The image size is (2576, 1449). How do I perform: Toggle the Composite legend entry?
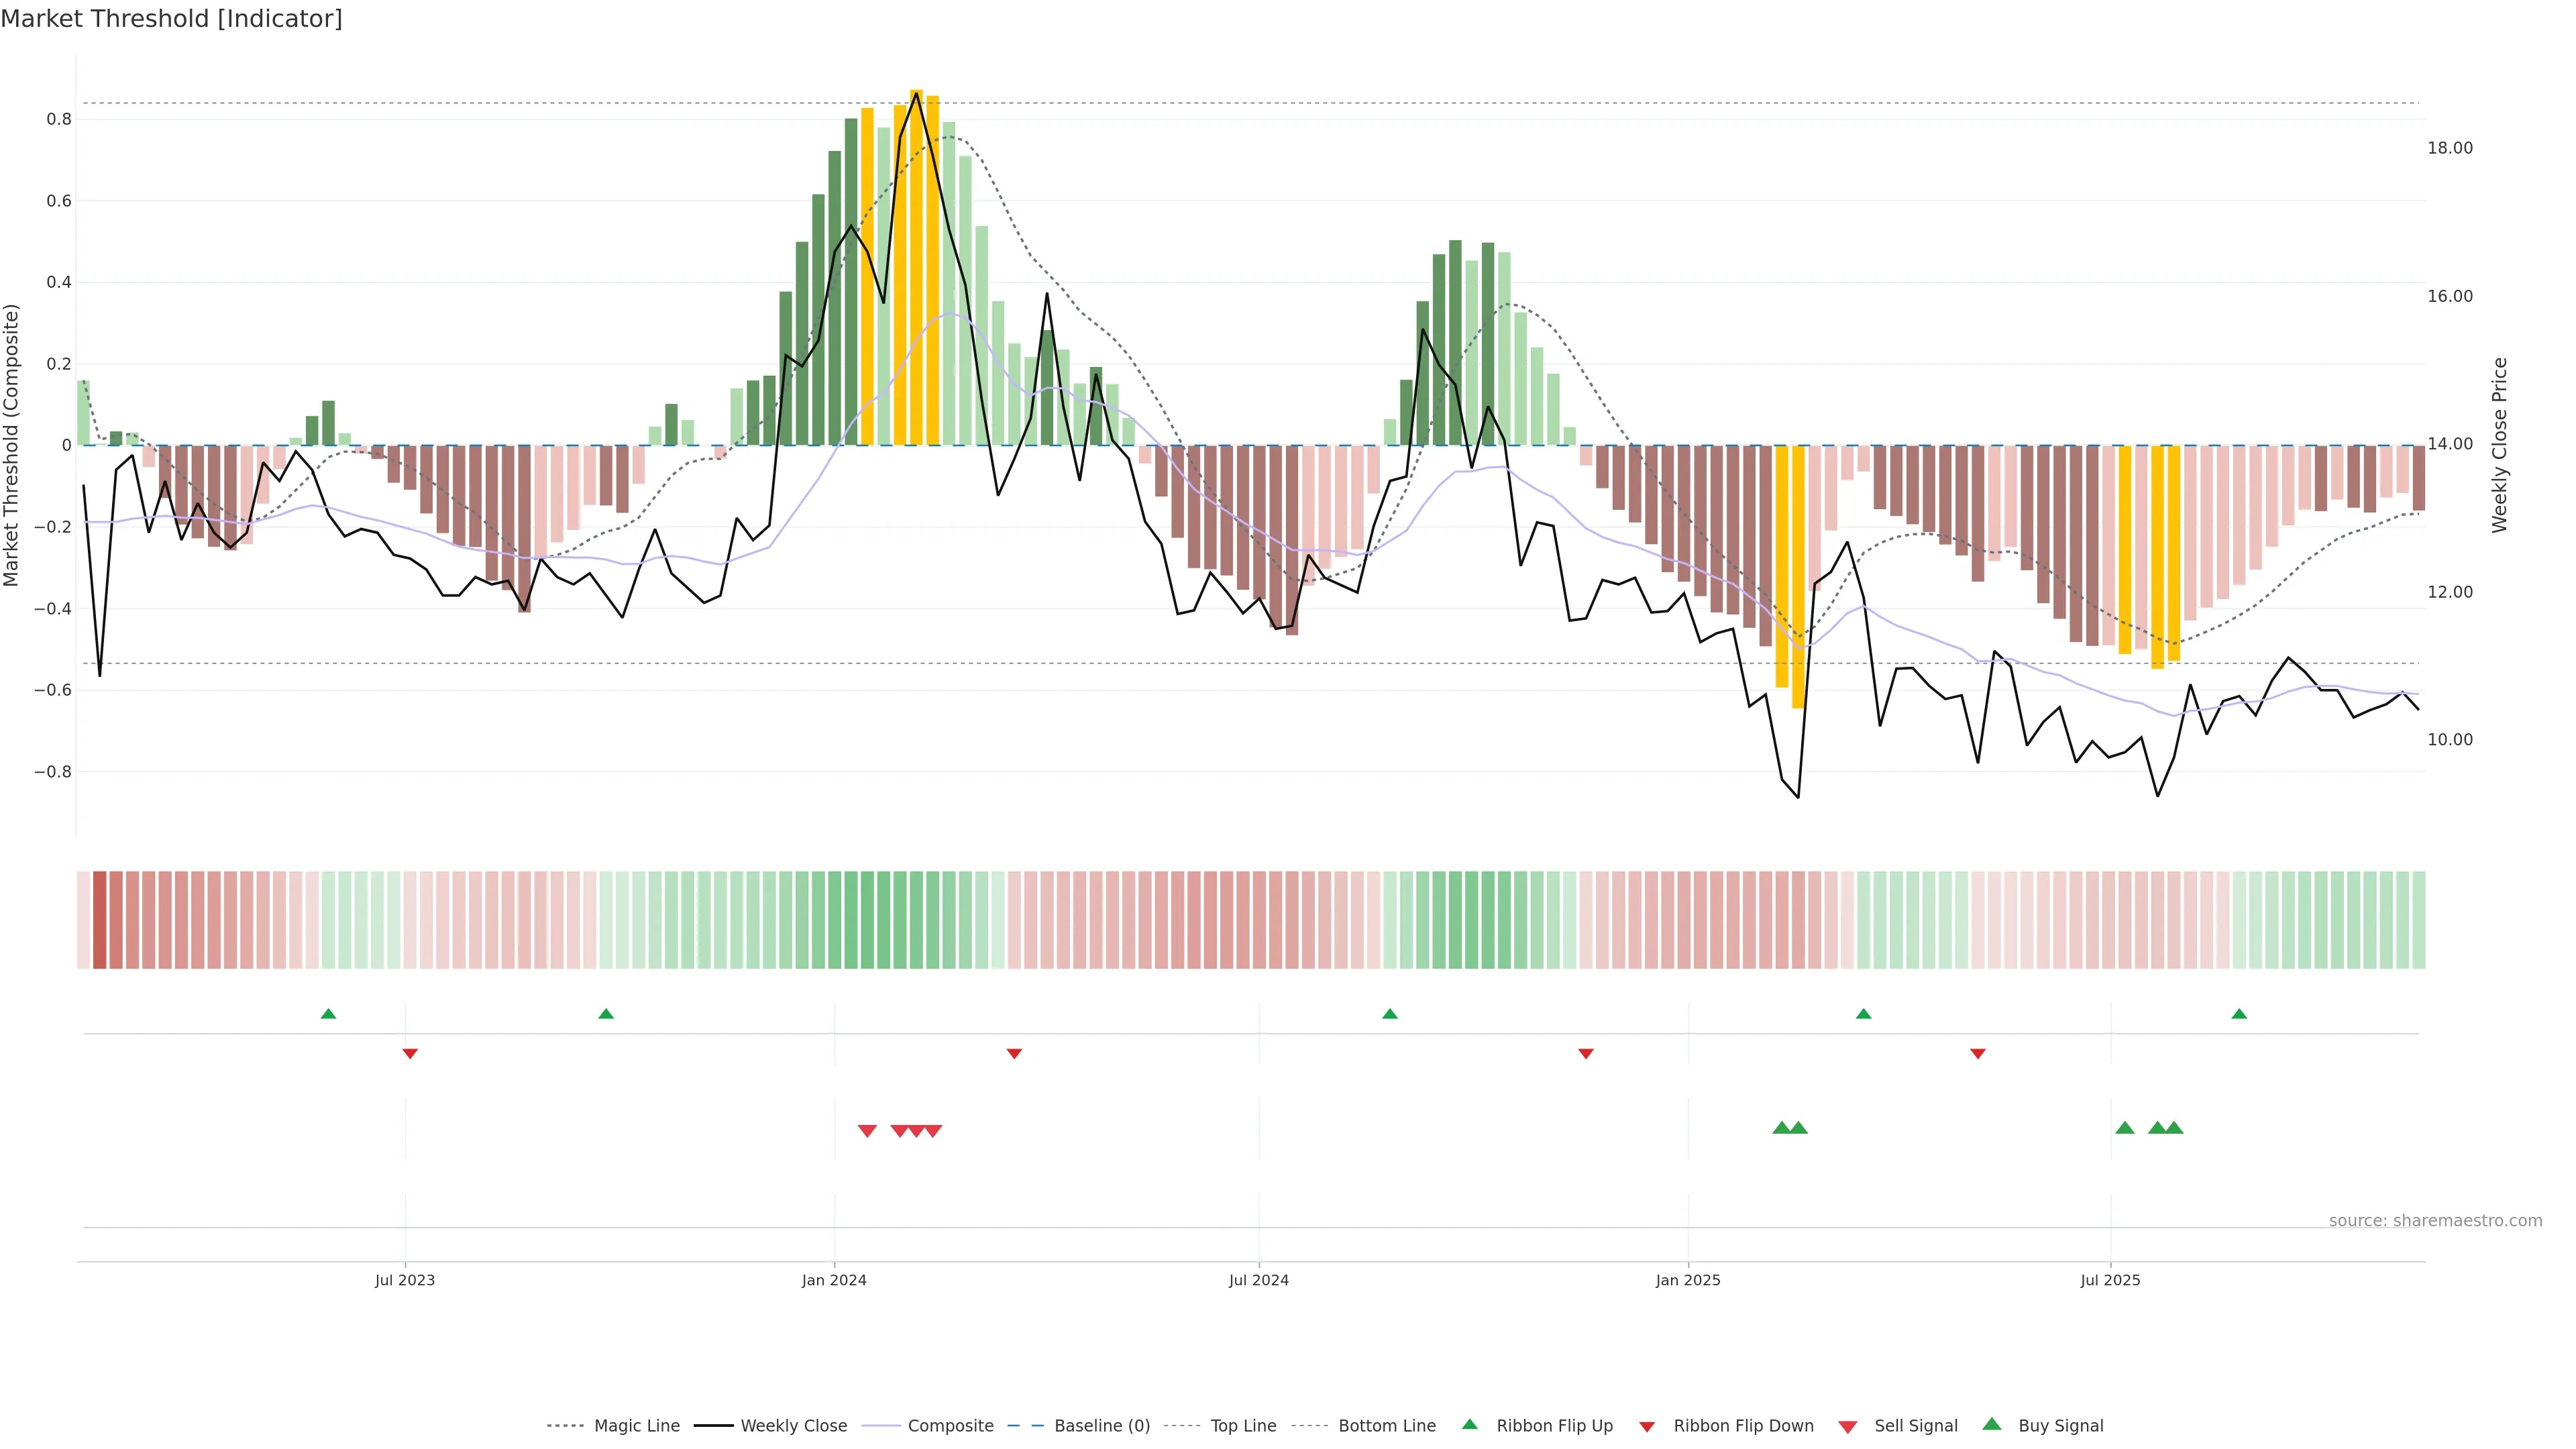[x=950, y=1426]
